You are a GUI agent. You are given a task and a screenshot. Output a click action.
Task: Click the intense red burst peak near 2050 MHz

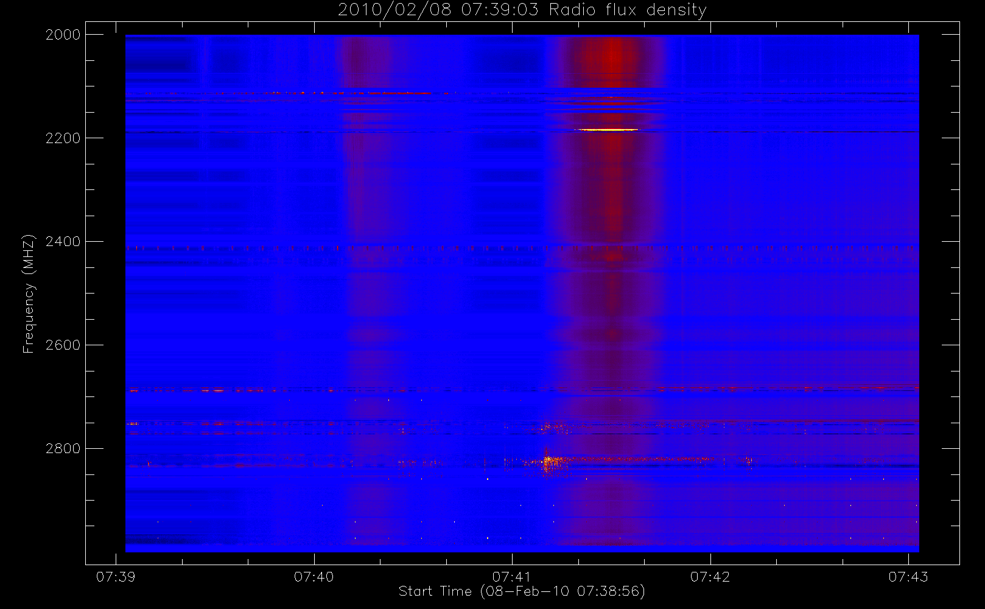point(612,59)
